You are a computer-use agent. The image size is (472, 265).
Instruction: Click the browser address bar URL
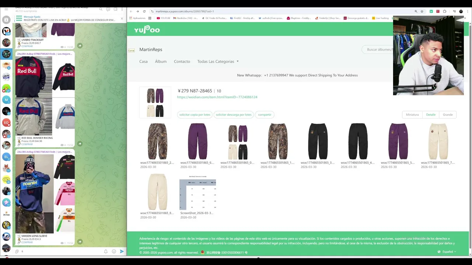pyautogui.click(x=184, y=11)
